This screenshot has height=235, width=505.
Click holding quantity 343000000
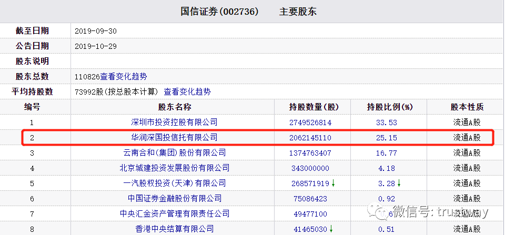(x=310, y=168)
